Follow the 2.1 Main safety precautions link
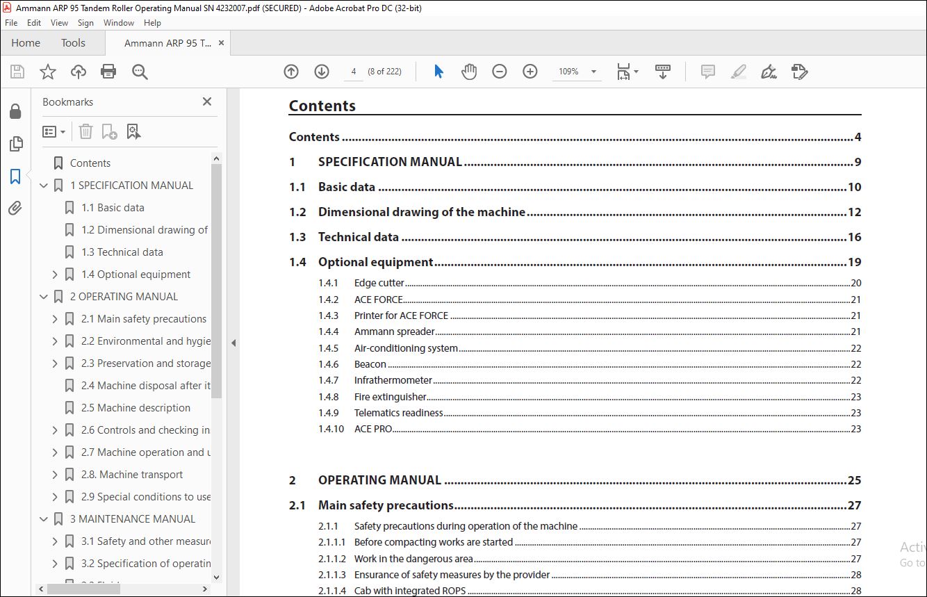The width and height of the screenshot is (927, 597). (575, 506)
